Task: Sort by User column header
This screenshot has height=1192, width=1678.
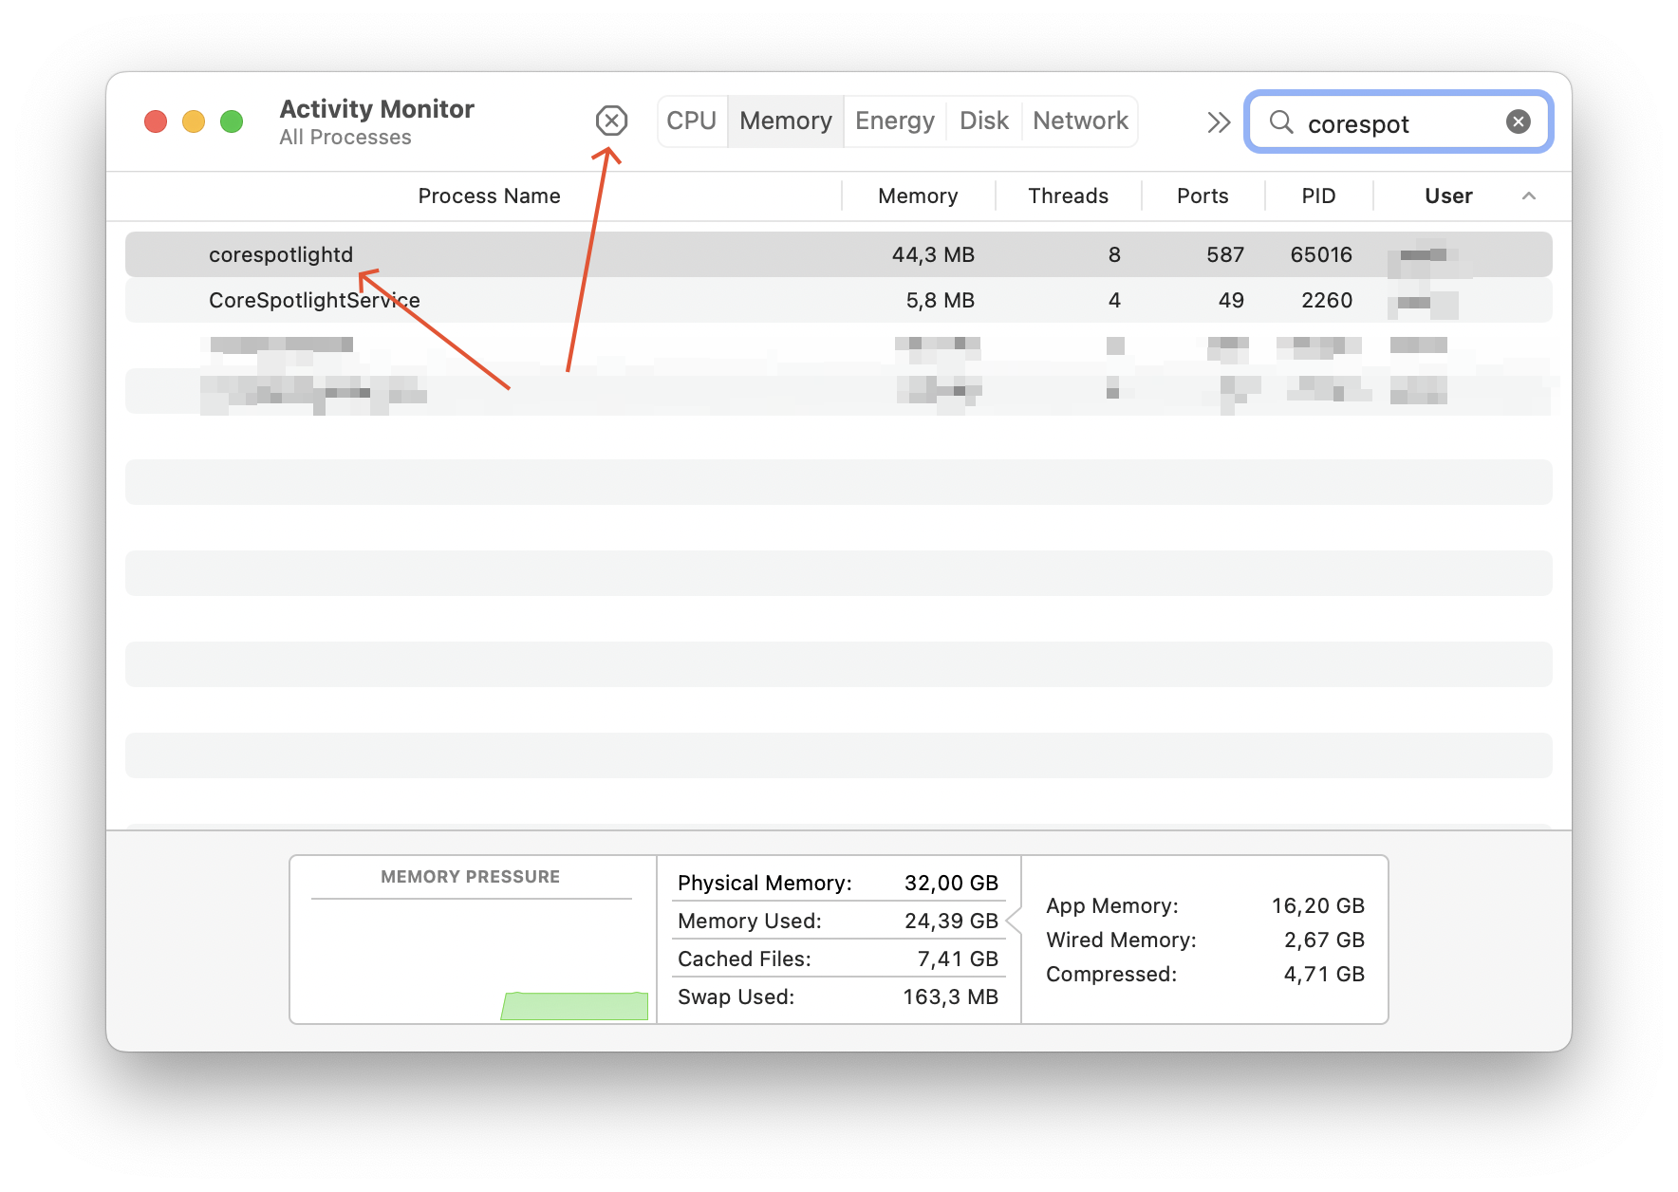Action: click(1448, 196)
